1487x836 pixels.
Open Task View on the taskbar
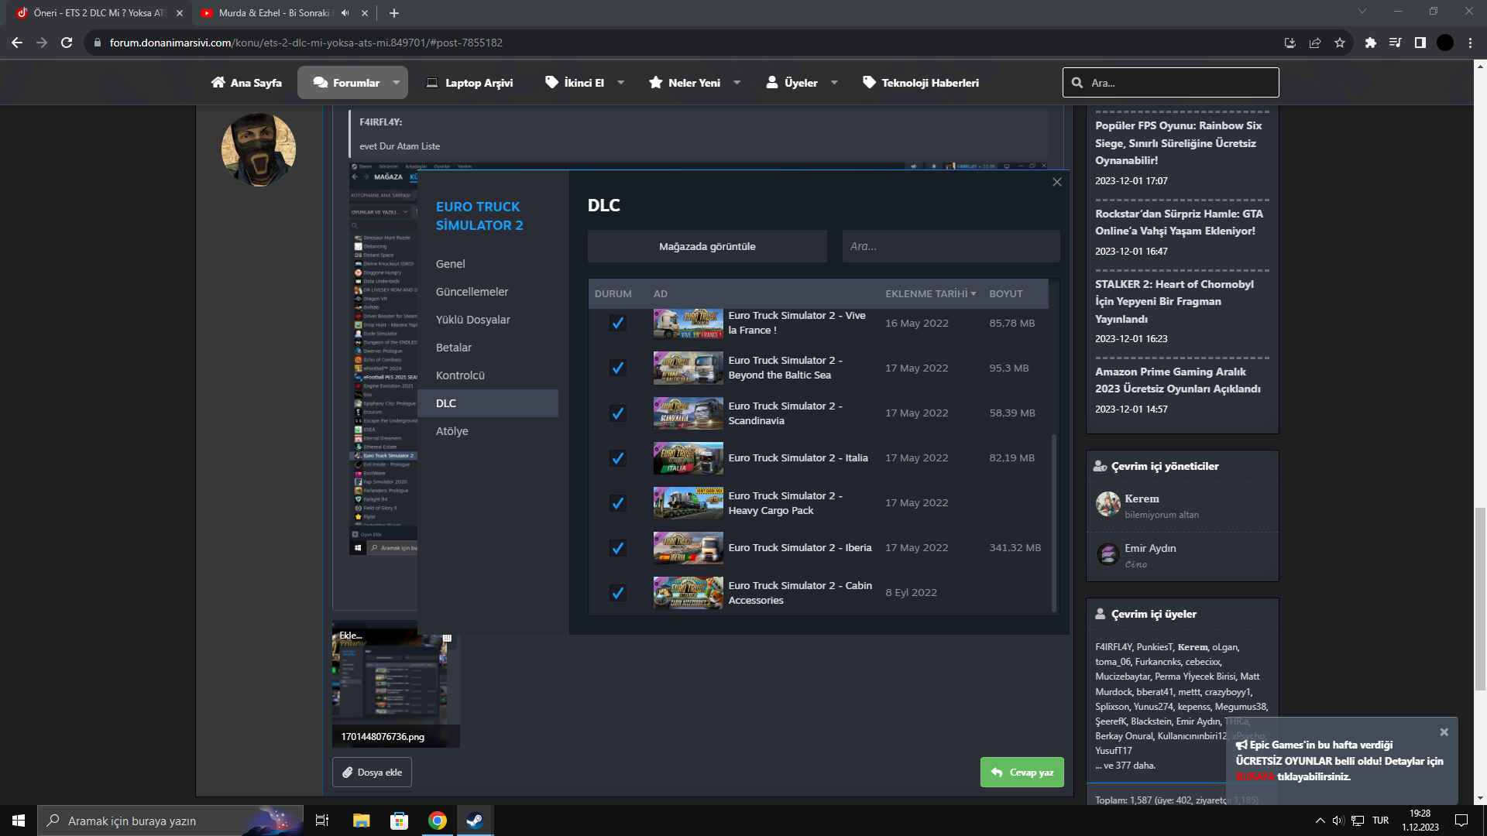(322, 821)
